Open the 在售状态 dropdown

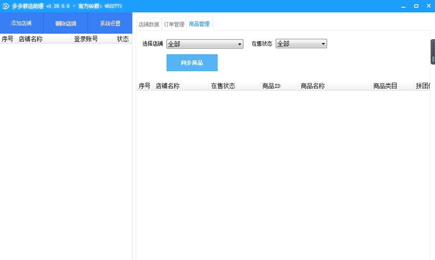pos(301,43)
